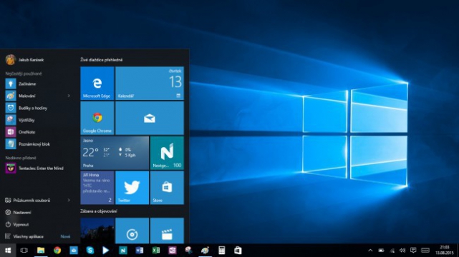Viewport: 459px width, 257px height.
Task: Expand the Malování jump list arrow
Action: point(69,96)
